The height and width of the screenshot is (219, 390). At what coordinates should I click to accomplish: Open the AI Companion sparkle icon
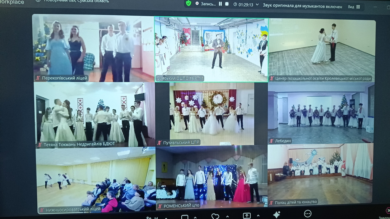click(x=277, y=215)
